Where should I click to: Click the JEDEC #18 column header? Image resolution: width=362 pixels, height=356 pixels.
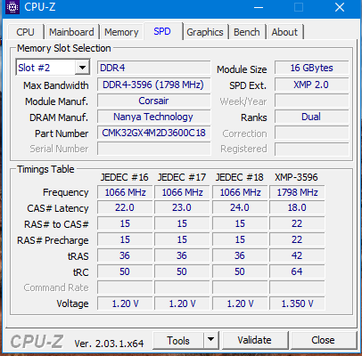click(x=240, y=177)
